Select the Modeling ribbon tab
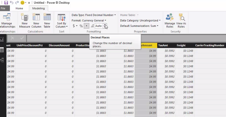The image size is (226, 117). 38,8
